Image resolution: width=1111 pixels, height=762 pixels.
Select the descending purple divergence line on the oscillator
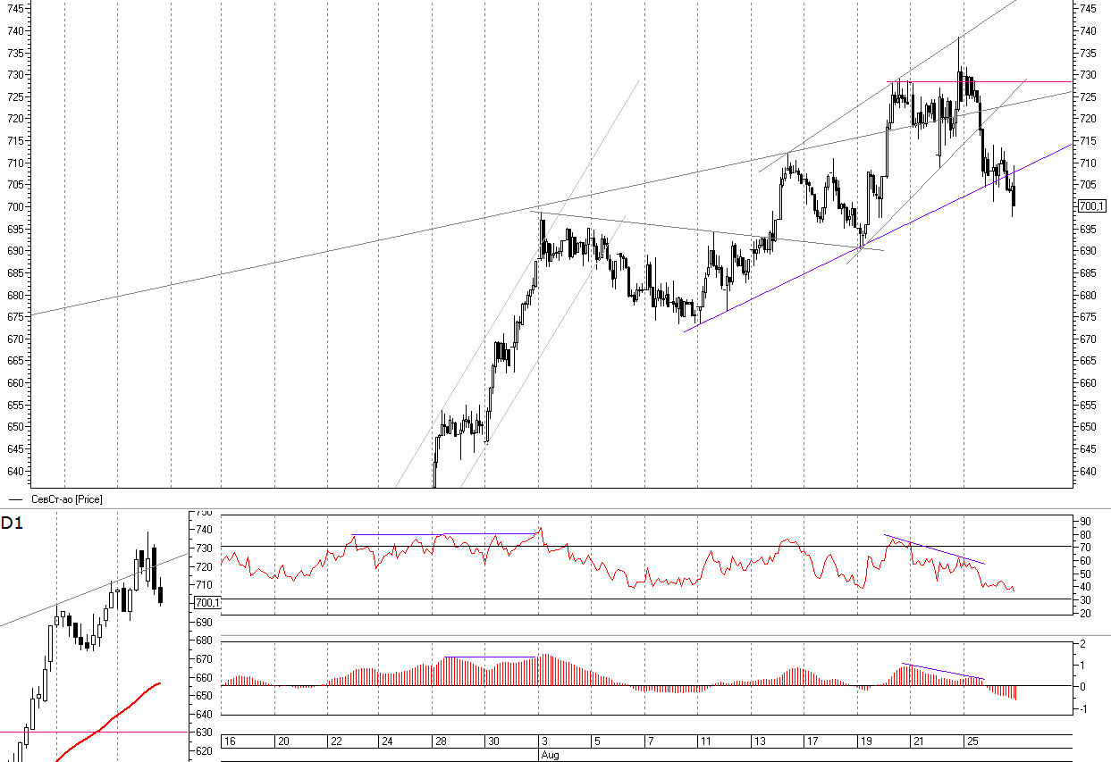[x=934, y=549]
